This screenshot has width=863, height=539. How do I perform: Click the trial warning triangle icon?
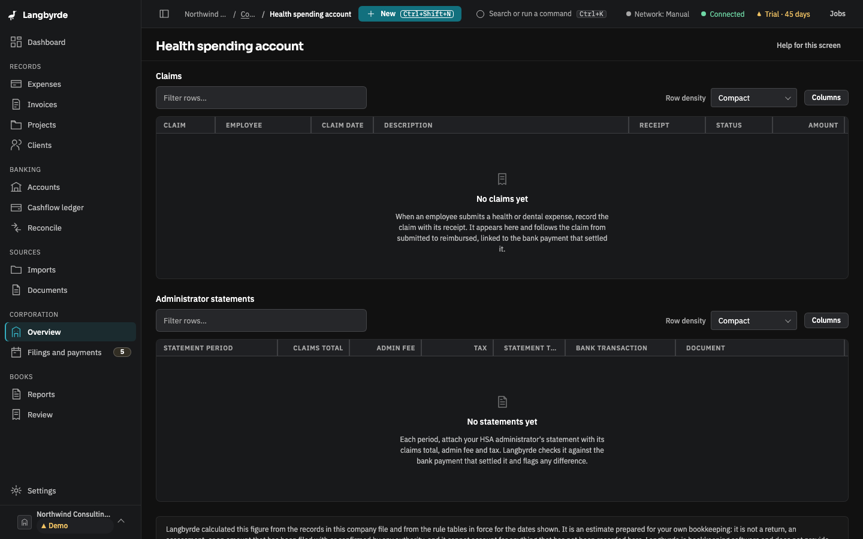point(759,14)
